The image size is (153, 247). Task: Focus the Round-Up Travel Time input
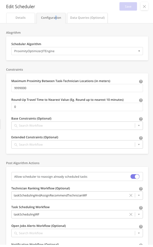coord(77,107)
